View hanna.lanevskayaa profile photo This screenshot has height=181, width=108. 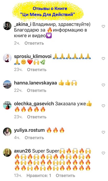pyautogui.click(x=7, y=84)
